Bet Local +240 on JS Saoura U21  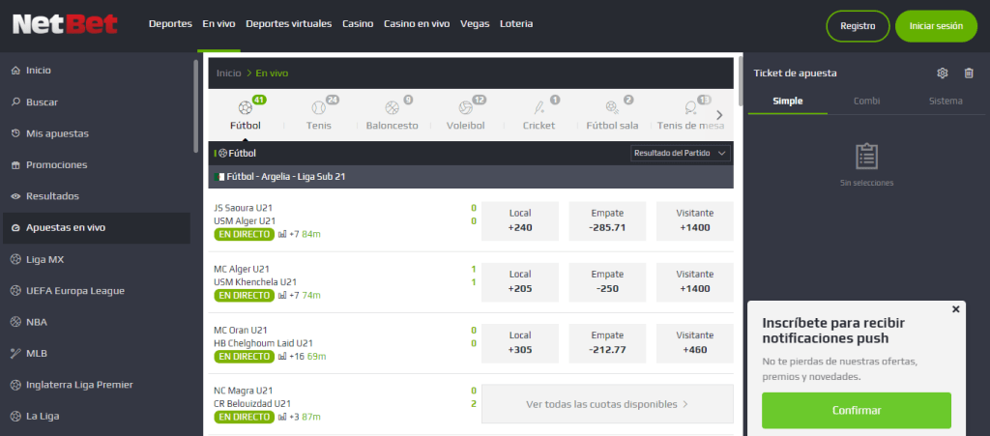(x=520, y=220)
